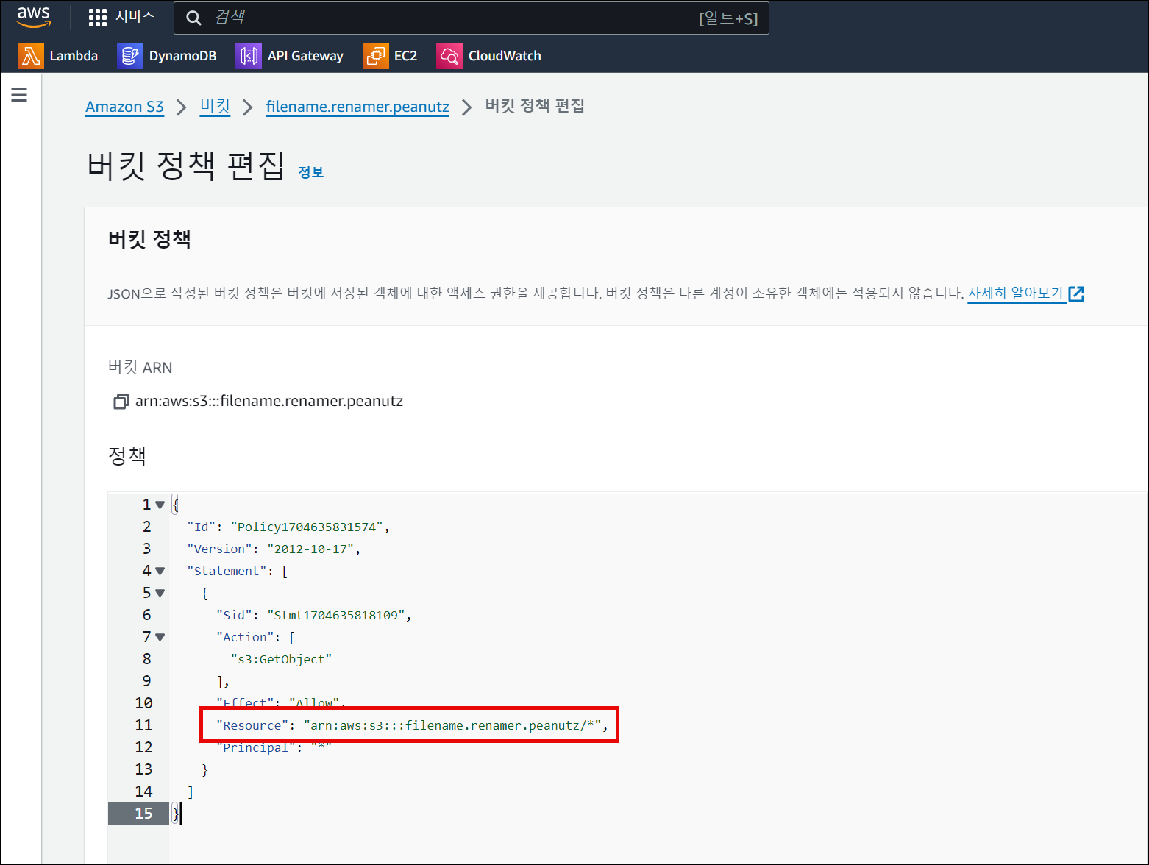This screenshot has height=865, width=1149.
Task: Open the CloudWatch shortcut label
Action: click(505, 56)
